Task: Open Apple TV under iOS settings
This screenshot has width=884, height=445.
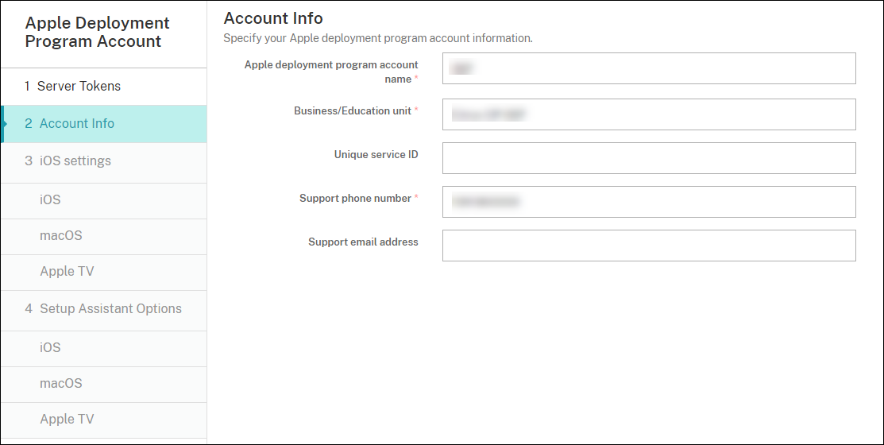Action: click(67, 271)
